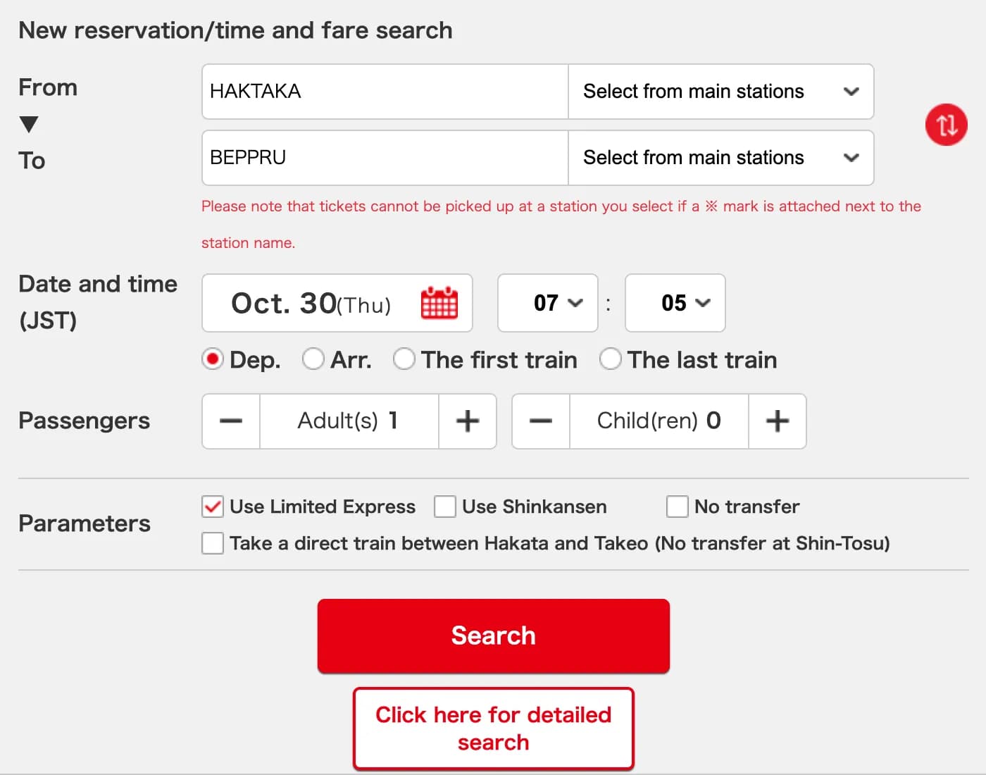Select the Arr. radio button
Screen dimensions: 986x775
click(x=313, y=359)
